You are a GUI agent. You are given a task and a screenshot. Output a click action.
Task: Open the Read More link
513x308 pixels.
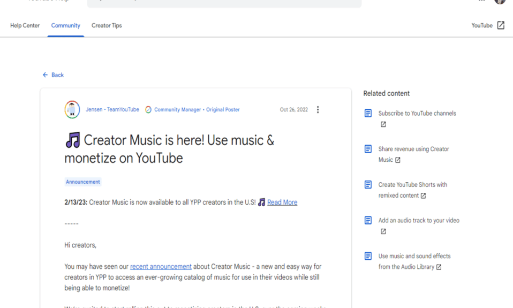click(282, 202)
